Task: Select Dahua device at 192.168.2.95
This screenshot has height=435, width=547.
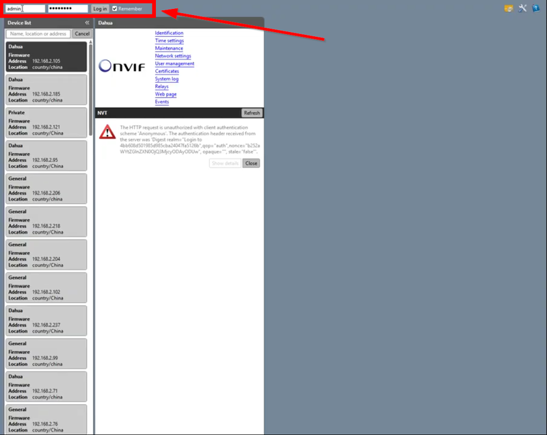Action: (x=46, y=156)
